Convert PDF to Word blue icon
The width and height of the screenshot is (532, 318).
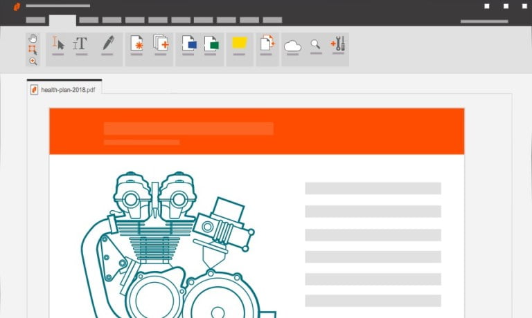point(188,44)
